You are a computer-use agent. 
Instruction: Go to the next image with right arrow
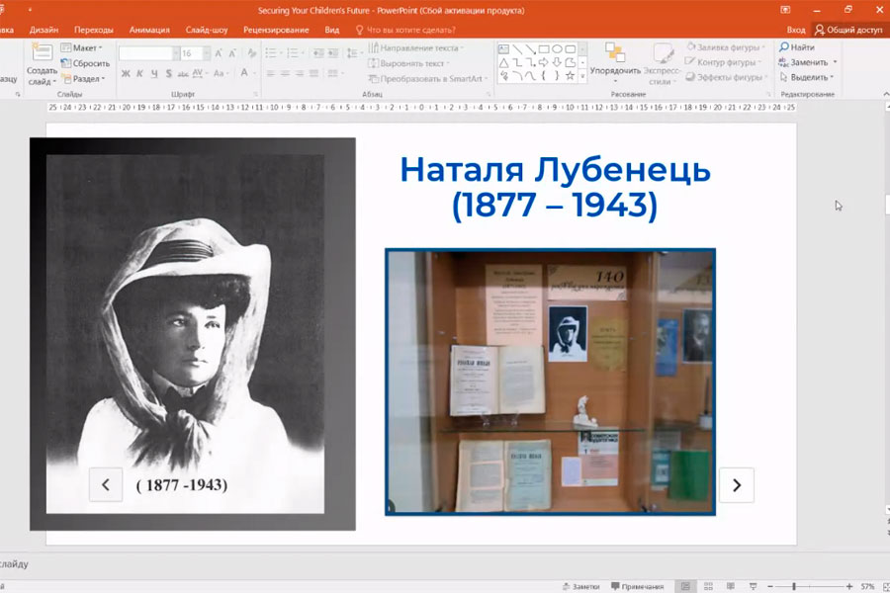pos(736,484)
